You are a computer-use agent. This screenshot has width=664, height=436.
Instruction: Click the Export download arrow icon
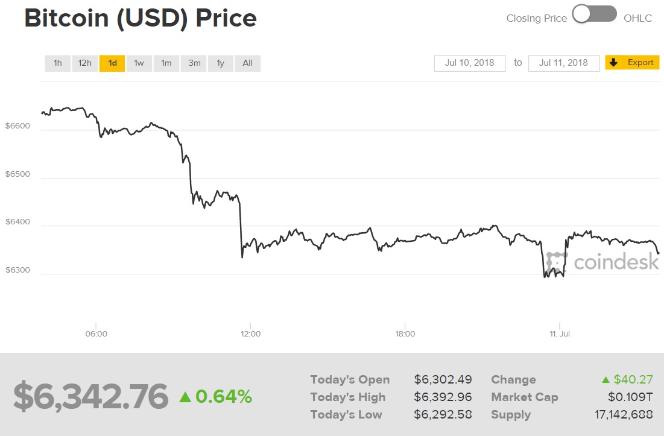click(x=614, y=62)
